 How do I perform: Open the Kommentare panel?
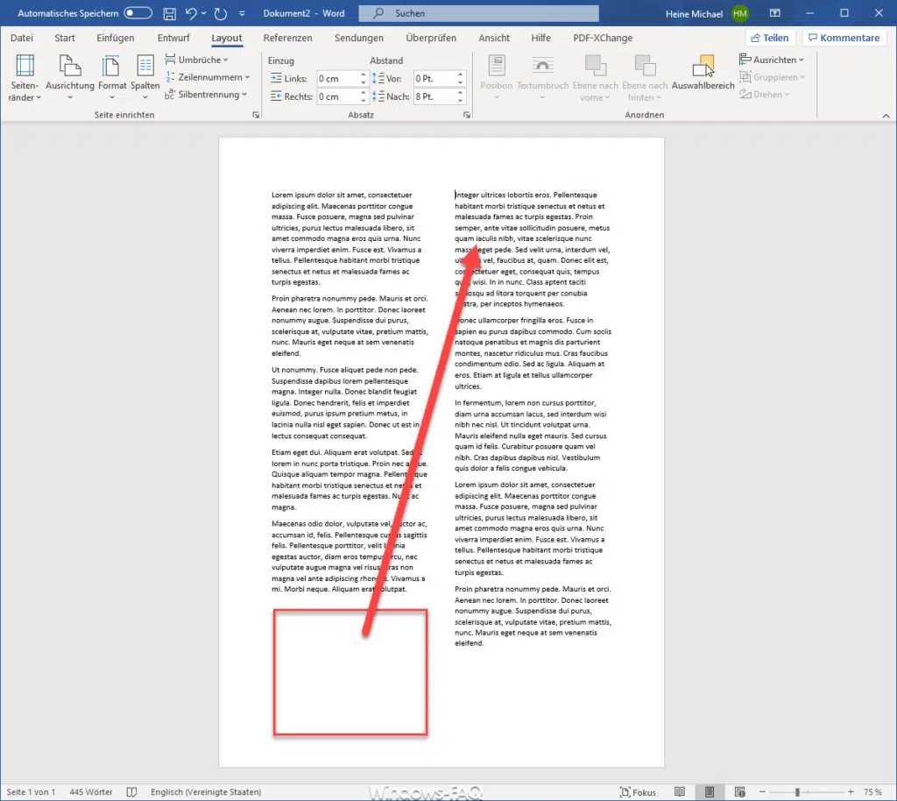tap(844, 37)
